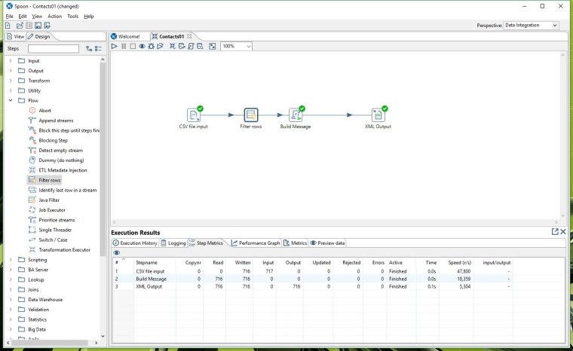
Task: Open the Action menu
Action: point(54,16)
